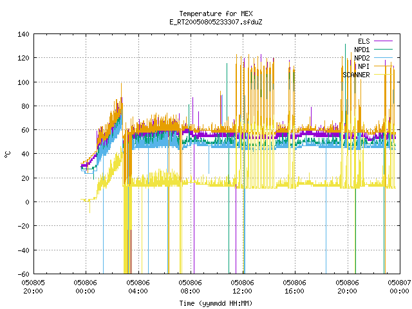Click the yellow SCANNER legend line sample

[x=383, y=75]
